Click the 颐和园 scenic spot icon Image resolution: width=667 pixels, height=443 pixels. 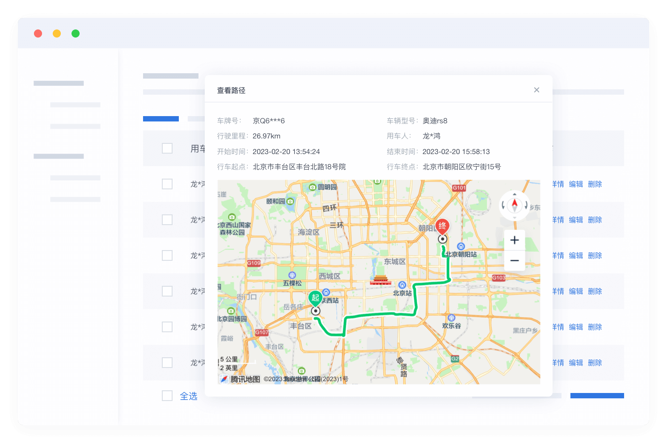point(291,201)
